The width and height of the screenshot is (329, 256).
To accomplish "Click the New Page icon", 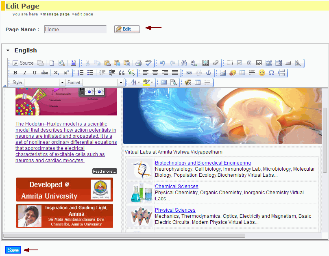I will [x=52, y=63].
